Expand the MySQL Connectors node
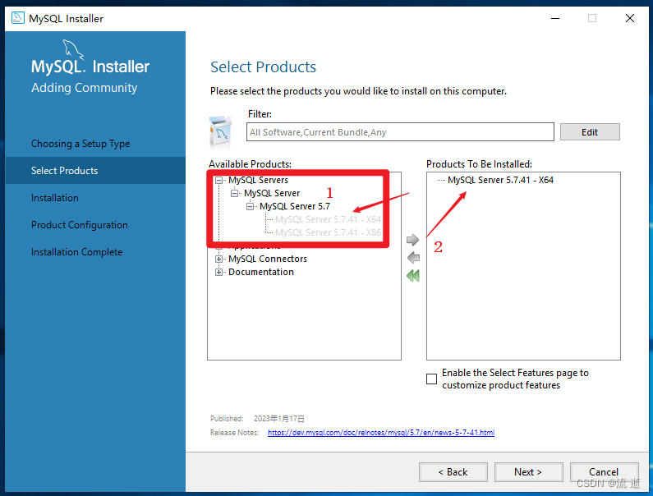The height and width of the screenshot is (496, 653). click(218, 259)
